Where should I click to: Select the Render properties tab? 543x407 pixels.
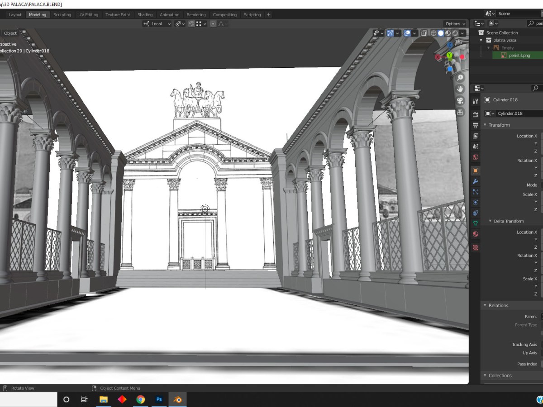(x=476, y=114)
